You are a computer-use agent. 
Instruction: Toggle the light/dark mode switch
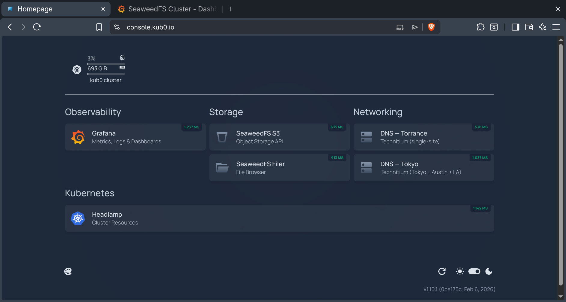click(x=474, y=271)
